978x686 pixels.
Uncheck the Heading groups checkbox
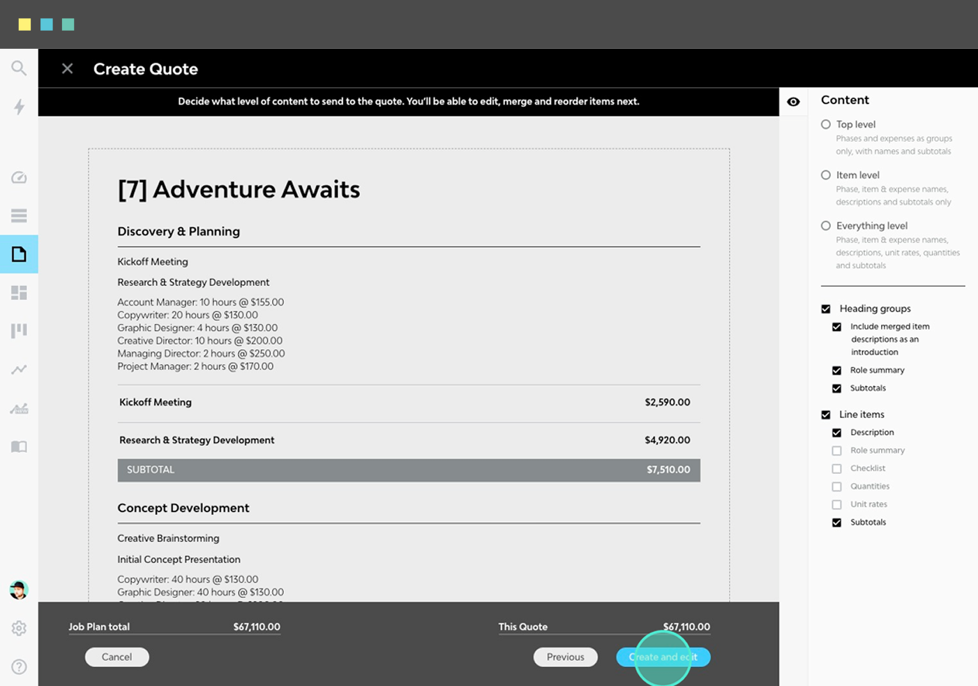(x=825, y=308)
